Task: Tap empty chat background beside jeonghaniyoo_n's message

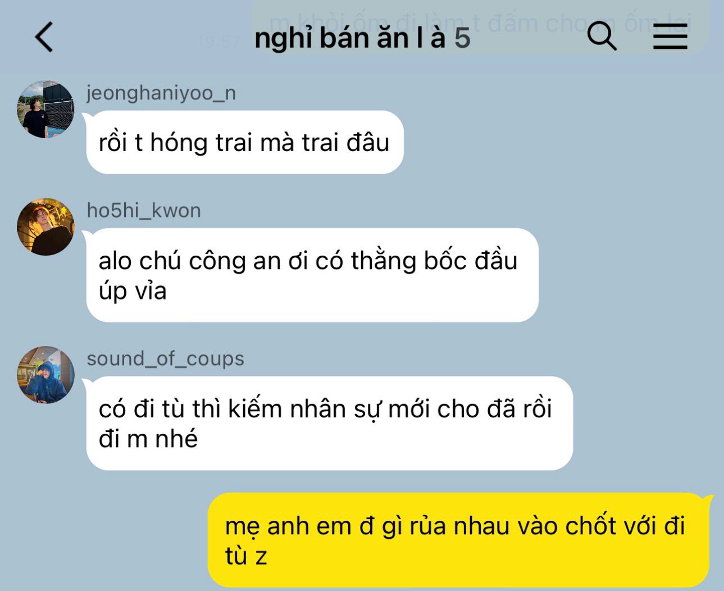Action: 562,142
